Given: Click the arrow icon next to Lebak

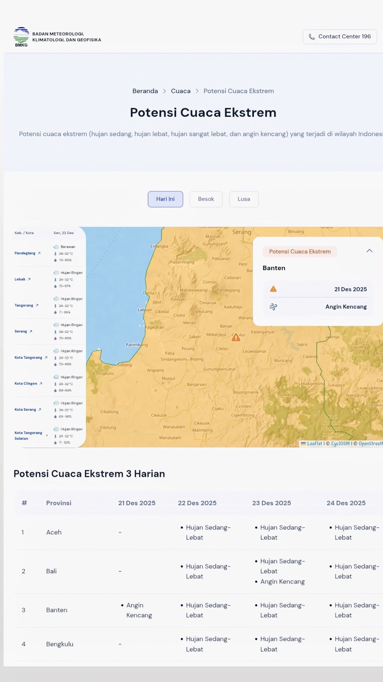Looking at the screenshot, I should [x=29, y=279].
